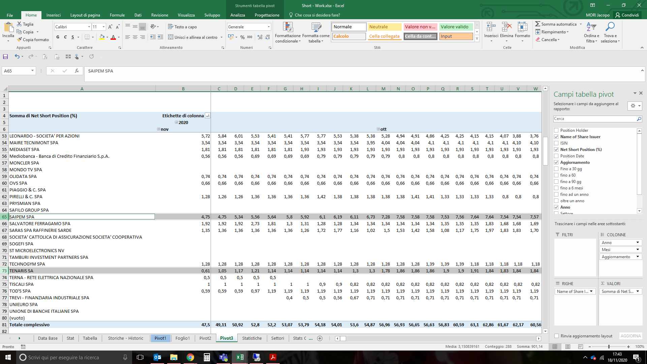This screenshot has height=364, width=647.
Task: Open the Formule ribbon tab
Action: pyautogui.click(x=117, y=15)
